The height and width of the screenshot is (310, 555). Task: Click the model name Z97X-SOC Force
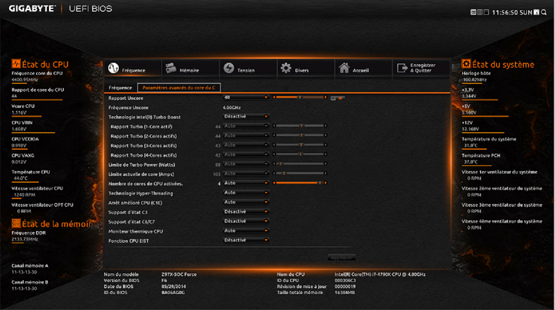[179, 274]
